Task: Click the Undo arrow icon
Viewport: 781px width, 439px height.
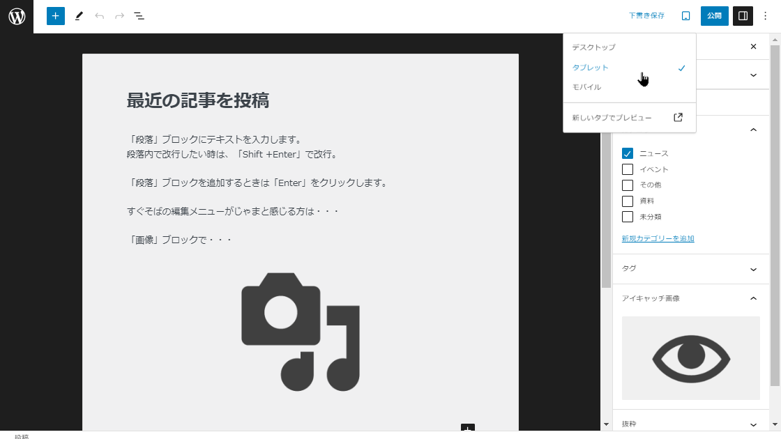Action: (99, 16)
